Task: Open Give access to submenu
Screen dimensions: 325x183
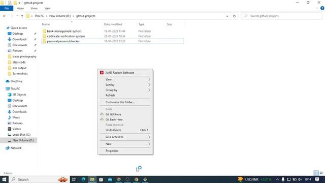Action: click(x=125, y=137)
